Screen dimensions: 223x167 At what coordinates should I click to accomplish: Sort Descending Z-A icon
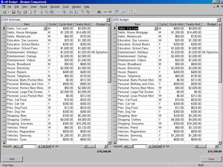(x=76, y=12)
